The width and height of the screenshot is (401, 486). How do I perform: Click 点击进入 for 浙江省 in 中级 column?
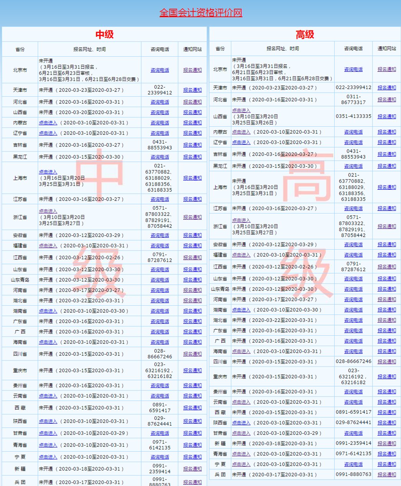pyautogui.click(x=48, y=211)
